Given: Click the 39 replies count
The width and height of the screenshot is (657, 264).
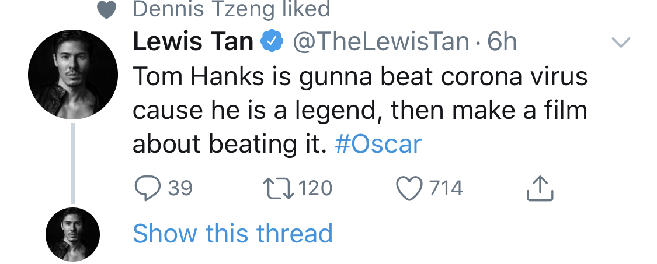Looking at the screenshot, I should click(180, 188).
